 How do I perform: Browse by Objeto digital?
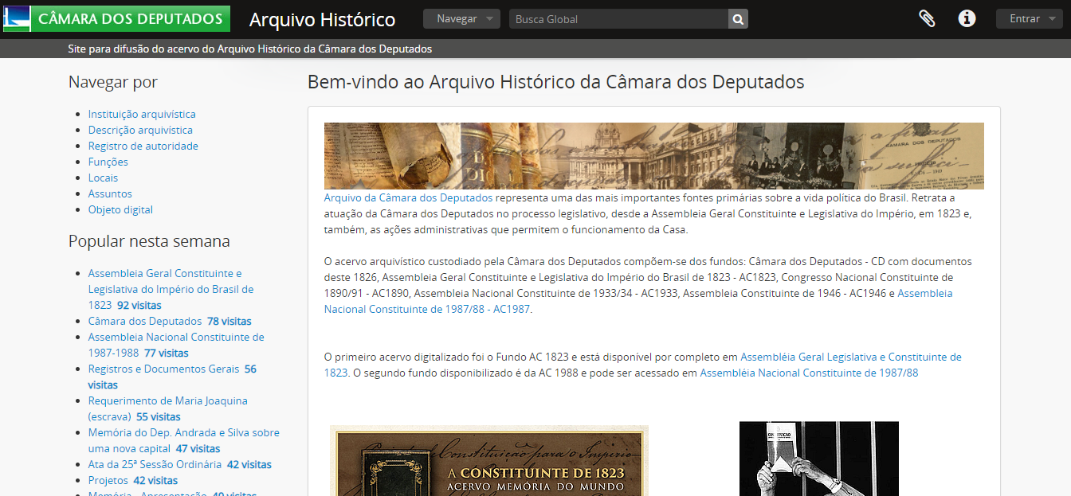(120, 209)
